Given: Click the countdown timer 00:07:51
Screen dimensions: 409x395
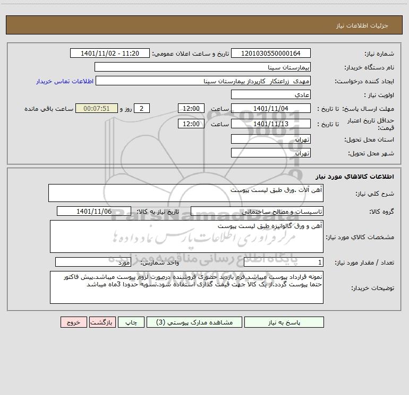Looking at the screenshot, I should 97,108.
